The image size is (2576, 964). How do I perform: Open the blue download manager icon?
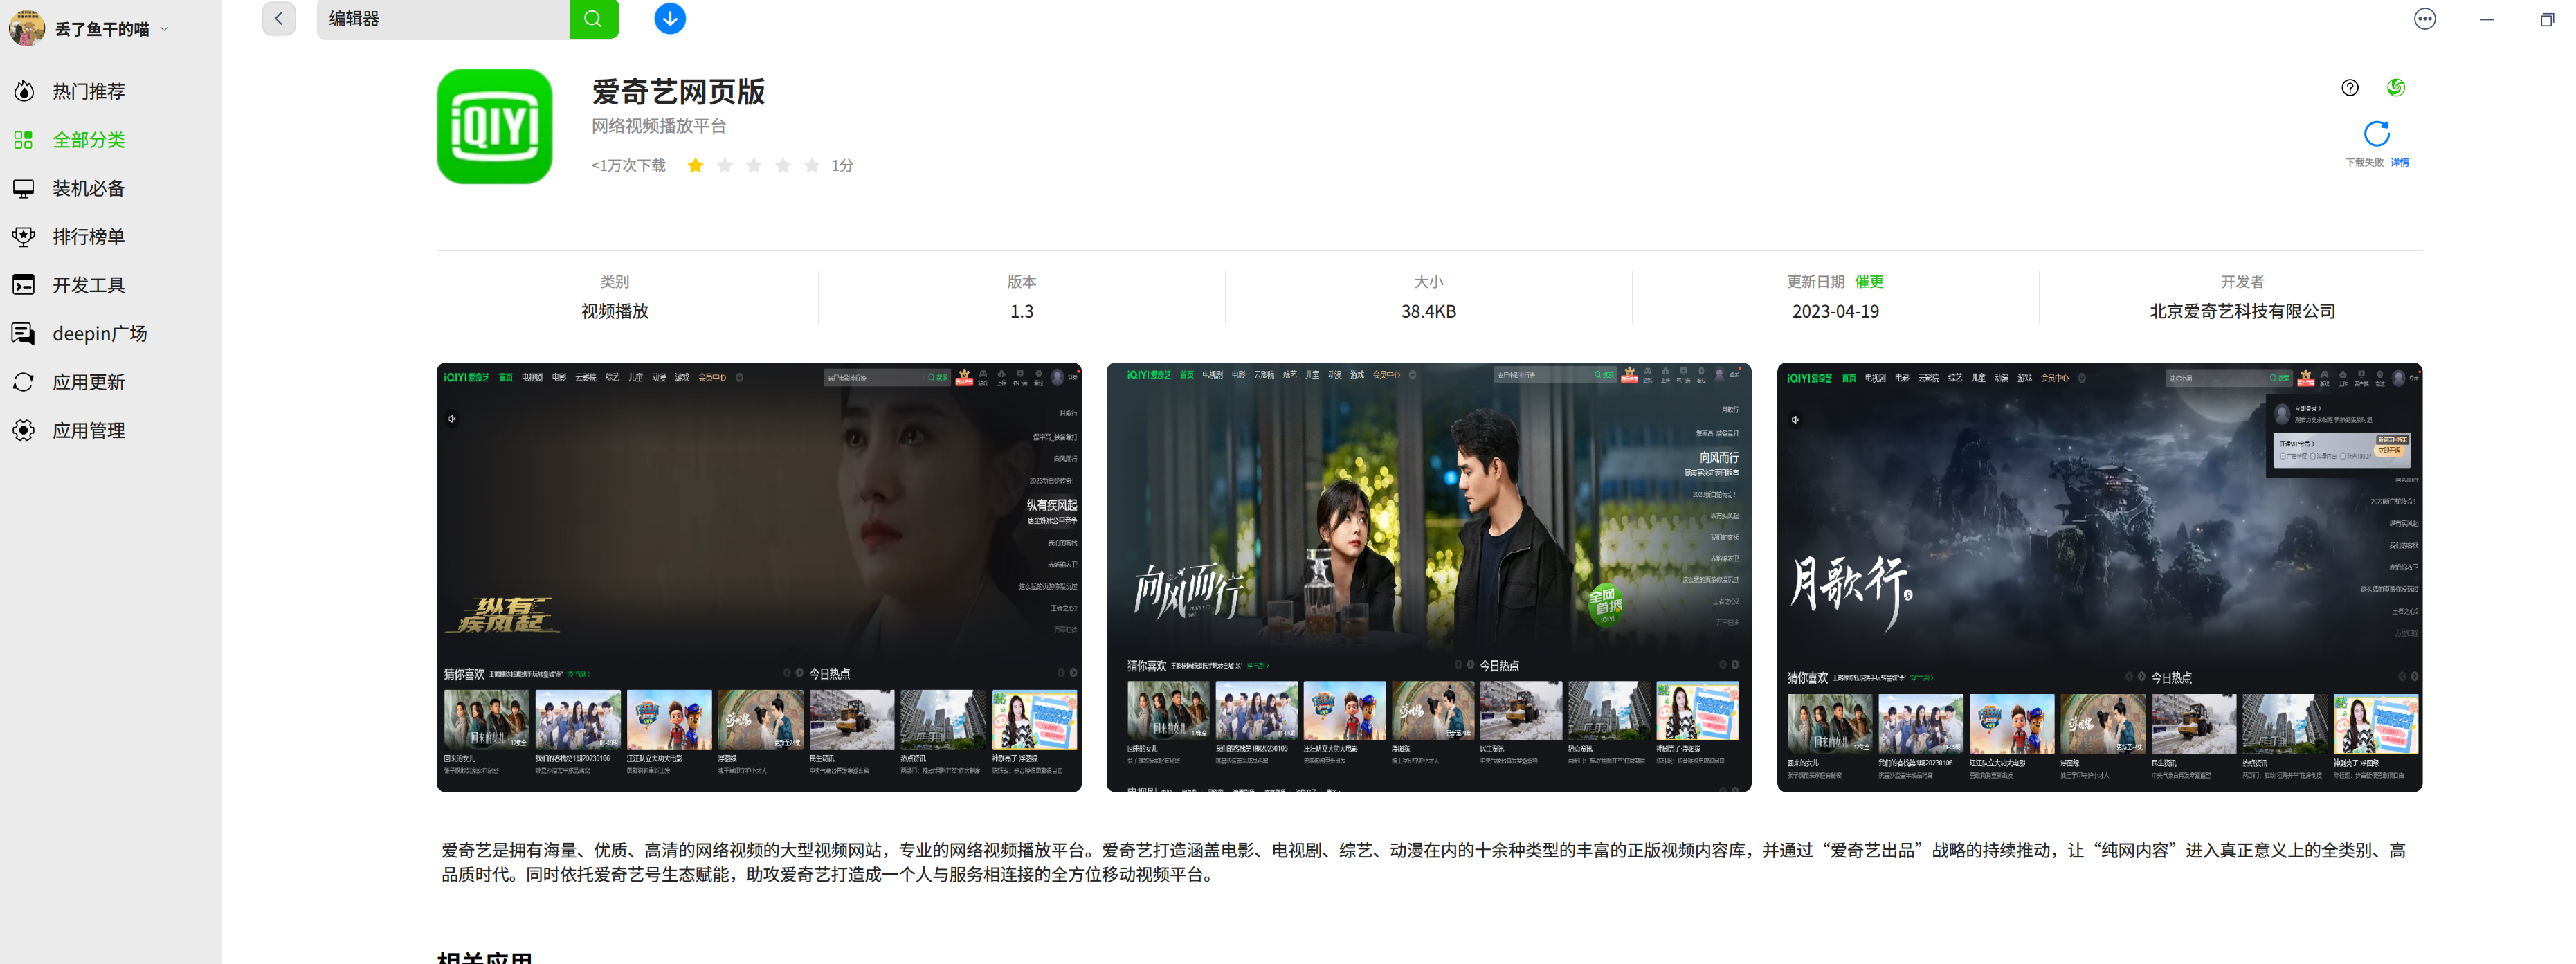pos(670,19)
